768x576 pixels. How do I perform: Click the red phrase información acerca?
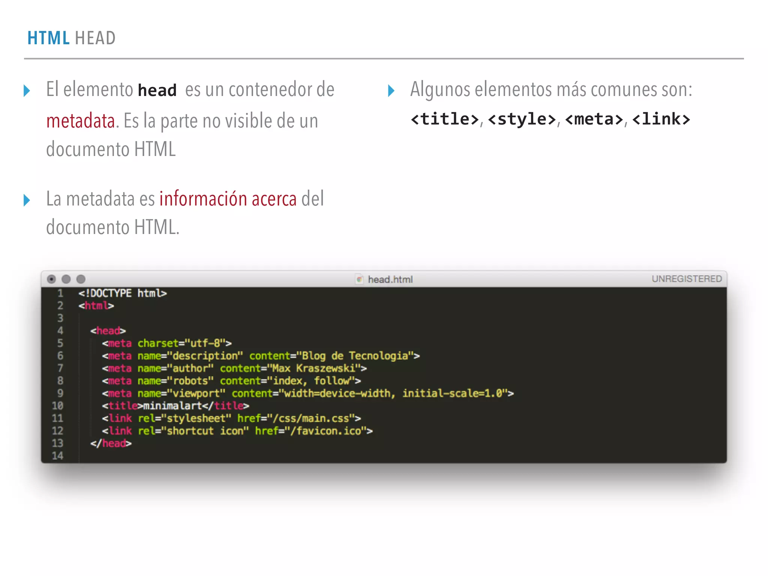pyautogui.click(x=228, y=198)
